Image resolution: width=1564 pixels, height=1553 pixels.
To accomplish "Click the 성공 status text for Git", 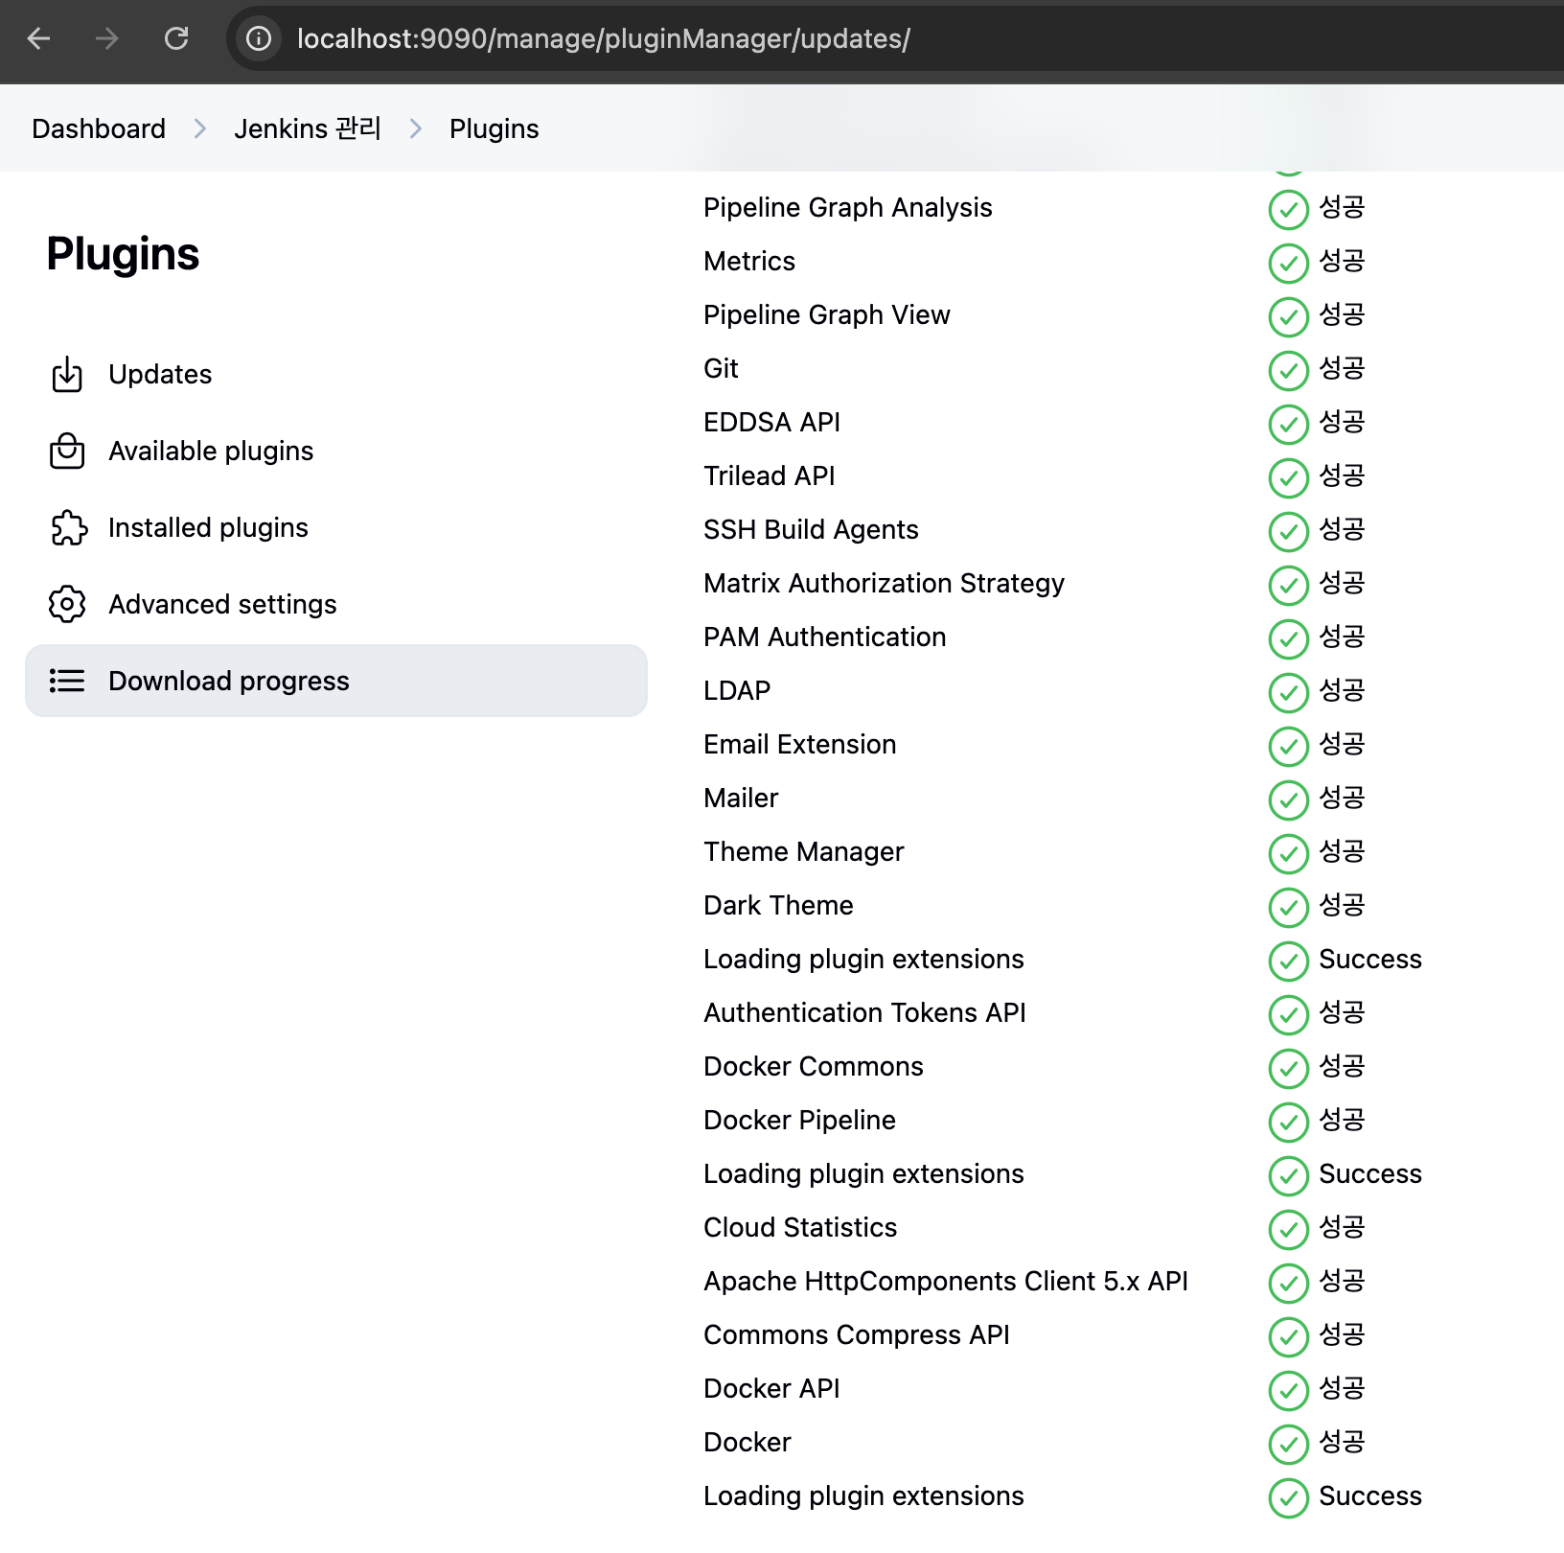I will click(x=1342, y=368).
